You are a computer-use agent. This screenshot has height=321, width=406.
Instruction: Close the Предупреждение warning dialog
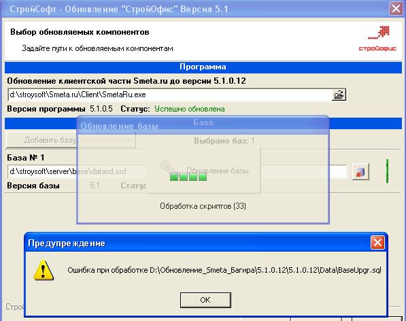click(x=377, y=243)
